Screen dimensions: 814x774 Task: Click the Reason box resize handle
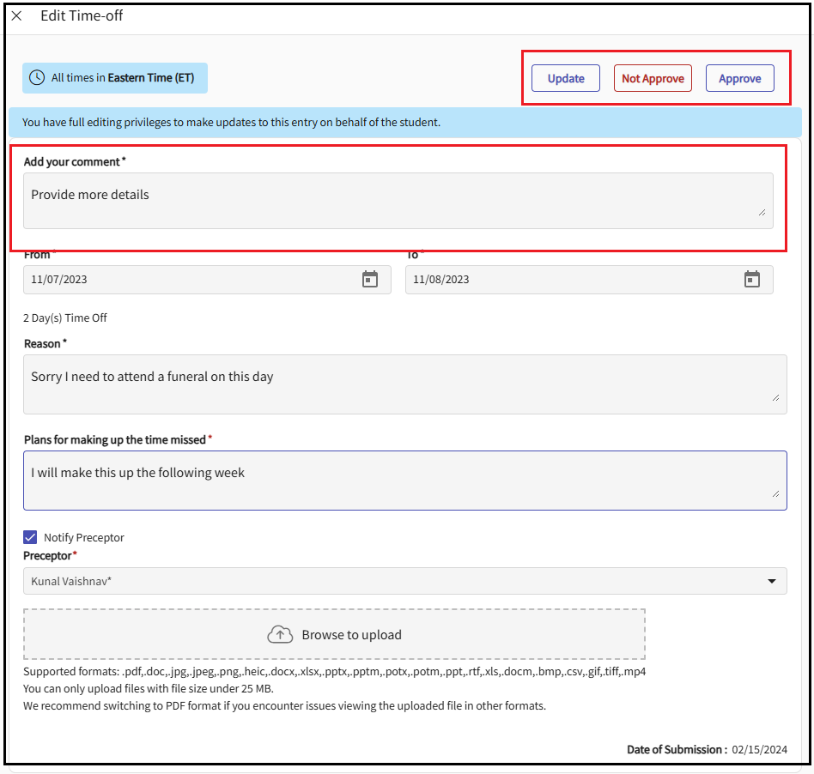[x=775, y=397]
